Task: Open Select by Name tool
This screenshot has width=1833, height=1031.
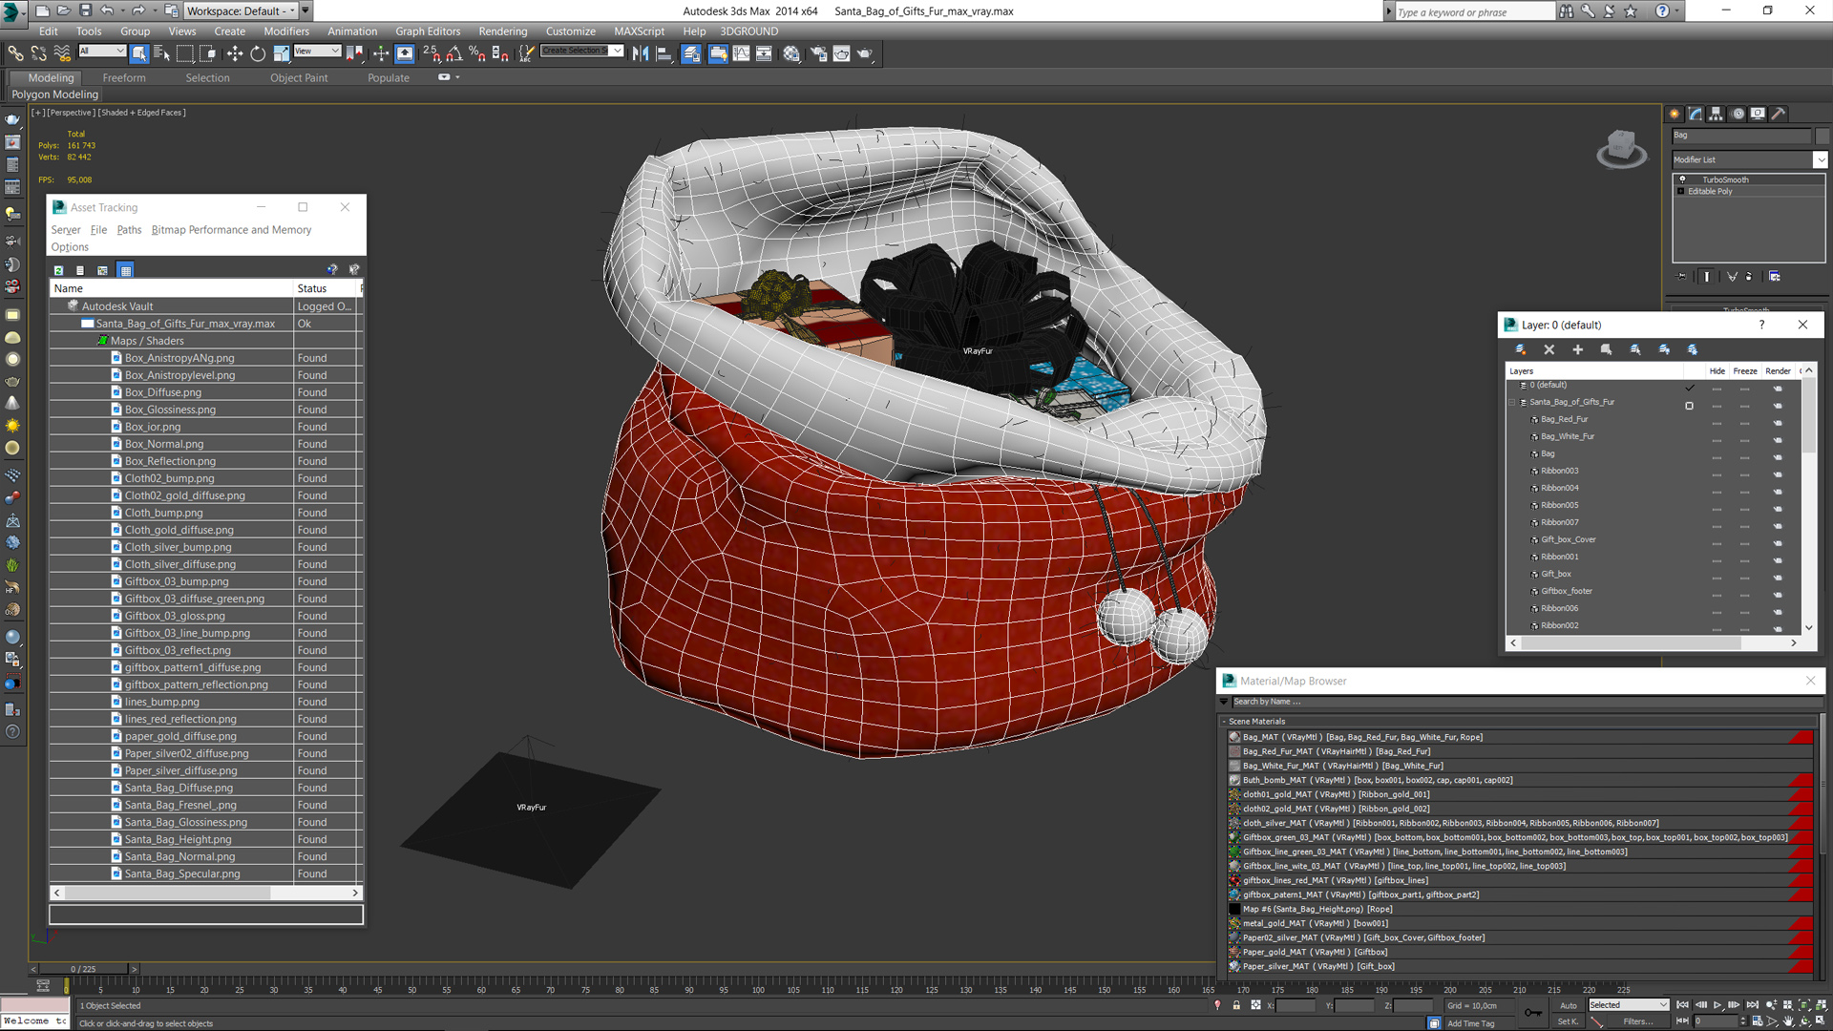Action: (x=161, y=53)
